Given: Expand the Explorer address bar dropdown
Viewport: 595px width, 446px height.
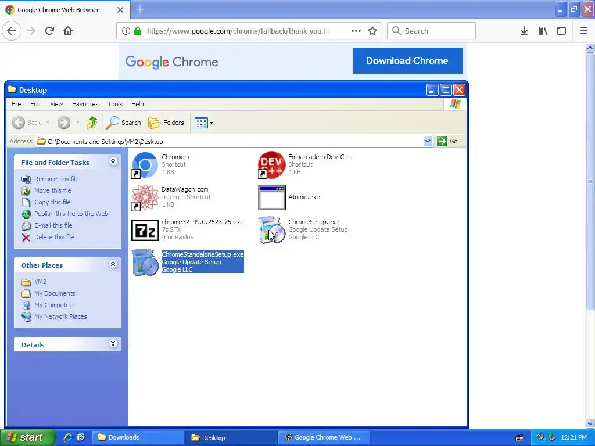Looking at the screenshot, I should coord(428,142).
